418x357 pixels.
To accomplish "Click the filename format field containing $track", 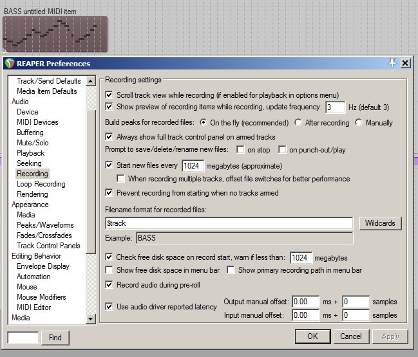I will pyautogui.click(x=229, y=223).
